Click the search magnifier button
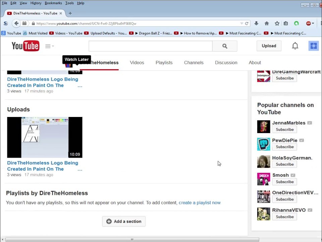 pos(225,46)
